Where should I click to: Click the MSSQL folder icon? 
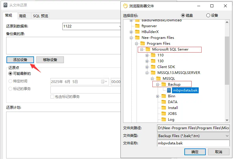click(158, 79)
